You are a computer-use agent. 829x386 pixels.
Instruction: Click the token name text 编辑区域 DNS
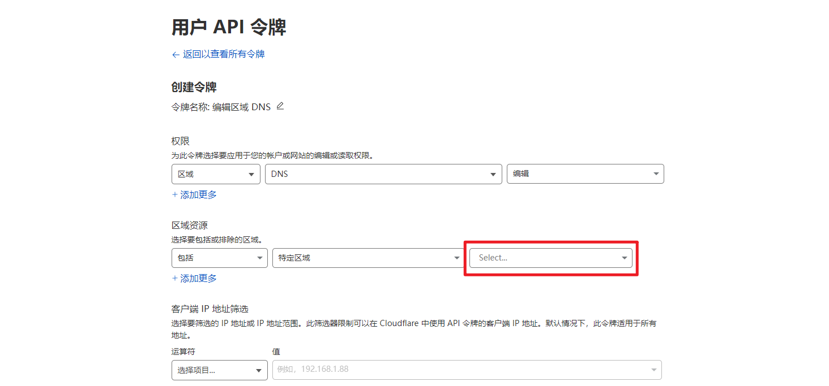[x=241, y=107]
